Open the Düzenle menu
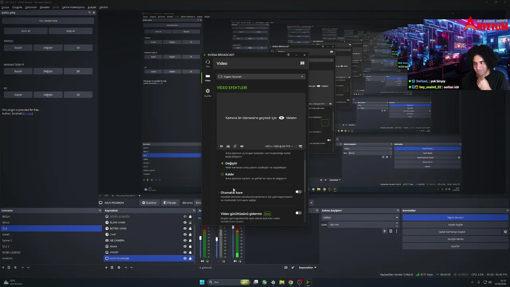The image size is (510, 287). [x=17, y=7]
